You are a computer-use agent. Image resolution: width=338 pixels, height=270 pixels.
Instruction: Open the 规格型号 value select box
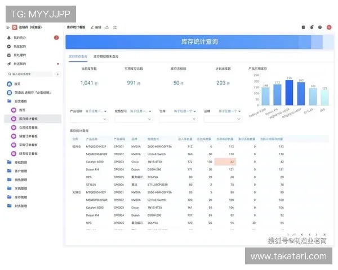coord(134,119)
